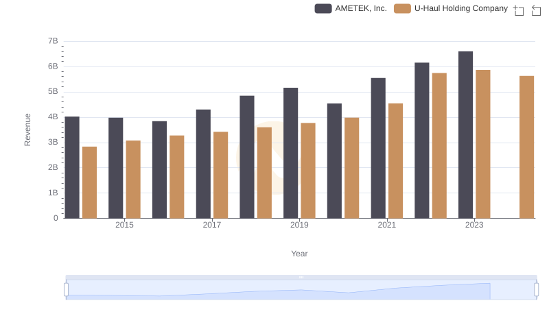This screenshot has height=316, width=549.
Task: Click the 3B y-axis label
Action: pyautogui.click(x=53, y=143)
